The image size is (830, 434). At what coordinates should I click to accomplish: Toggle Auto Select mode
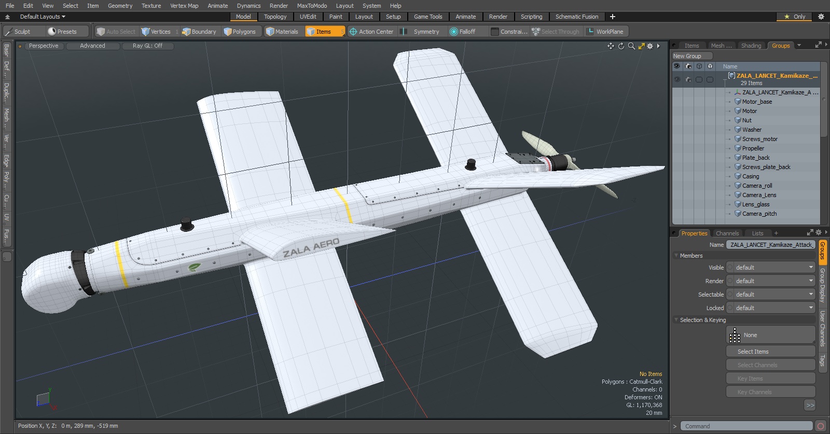(116, 32)
